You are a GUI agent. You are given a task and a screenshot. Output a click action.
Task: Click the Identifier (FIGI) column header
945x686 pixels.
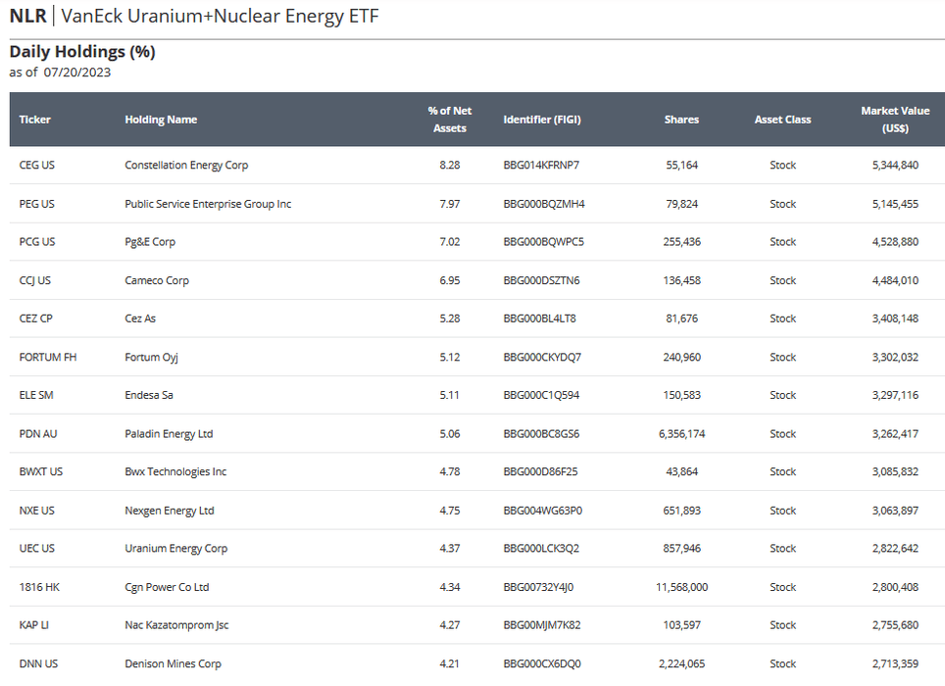click(542, 120)
